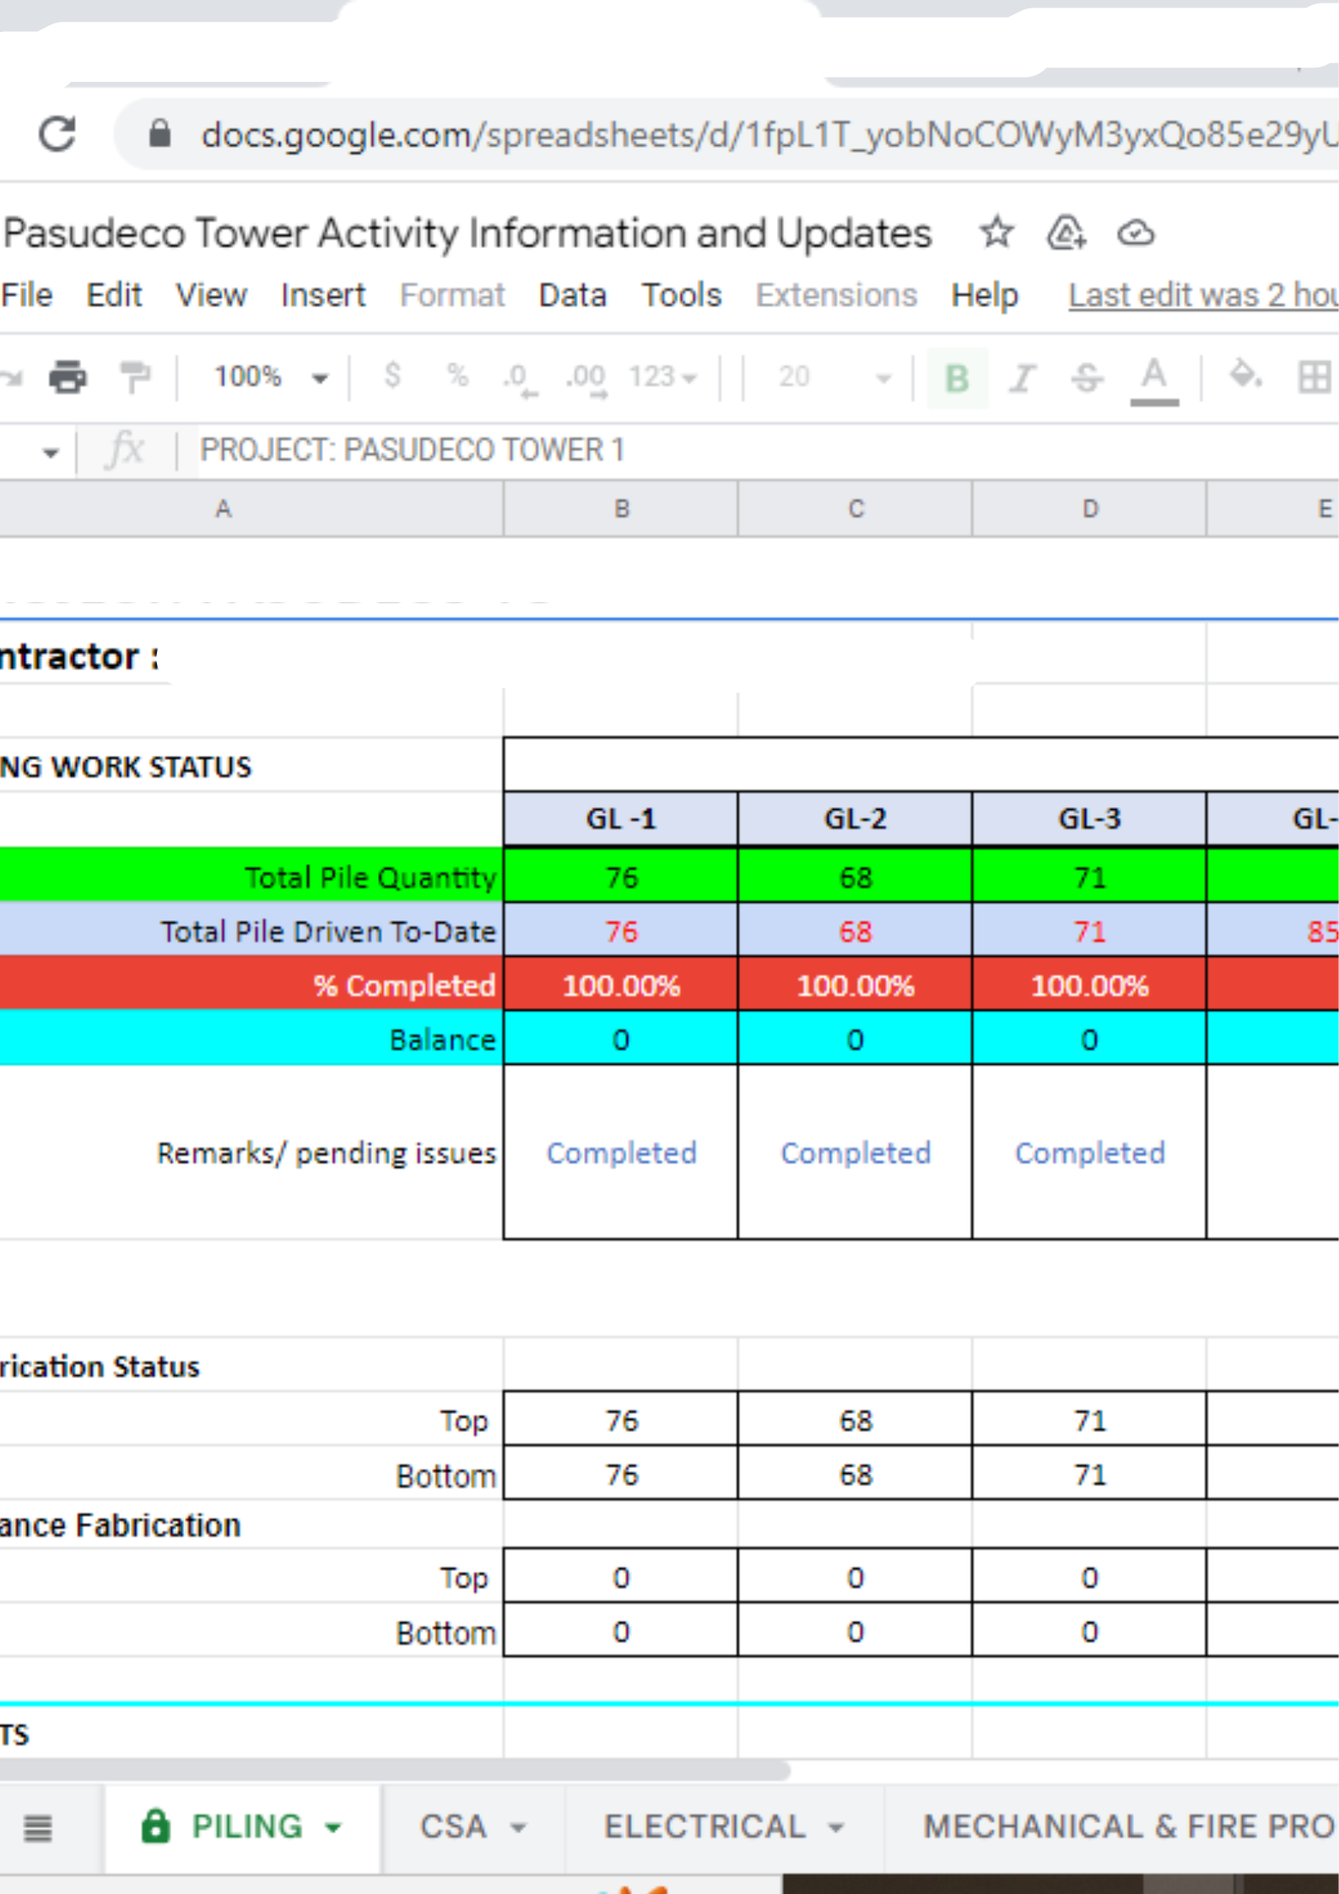This screenshot has width=1339, height=1894.
Task: Toggle italic formatting
Action: [x=1023, y=378]
